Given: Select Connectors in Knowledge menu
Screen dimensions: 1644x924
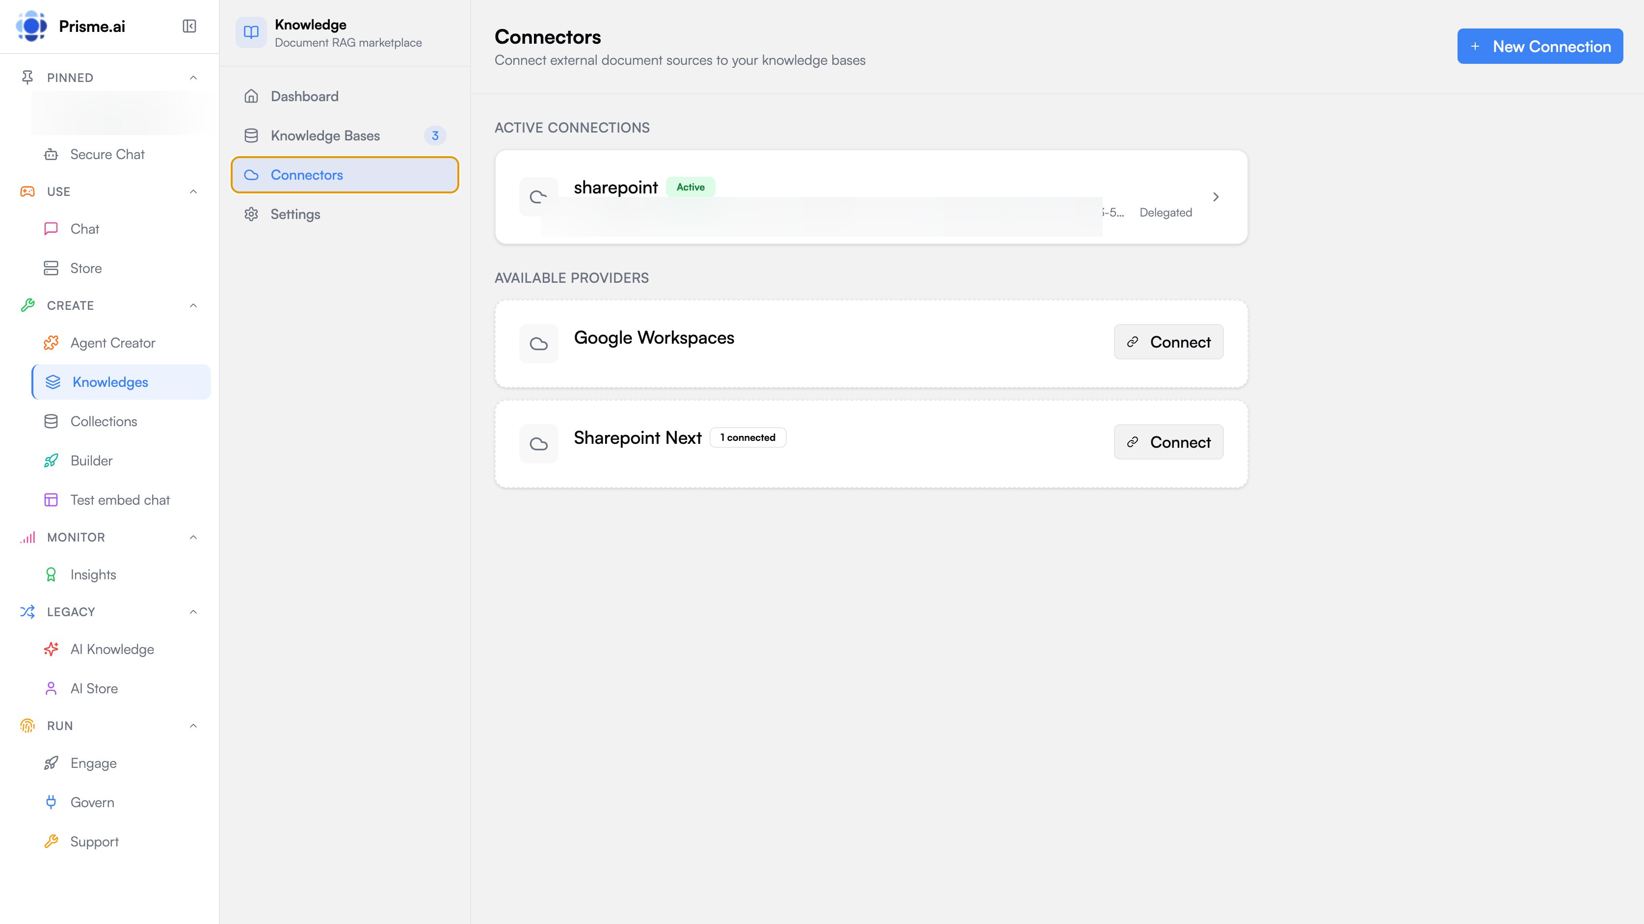Looking at the screenshot, I should pyautogui.click(x=345, y=175).
